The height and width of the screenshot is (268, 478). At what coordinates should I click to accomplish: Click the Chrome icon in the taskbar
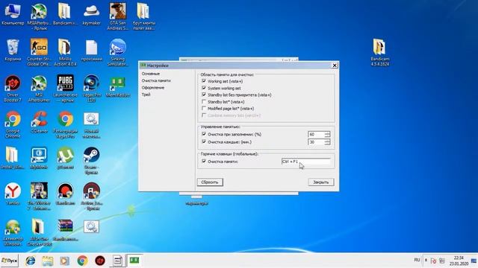point(82,261)
